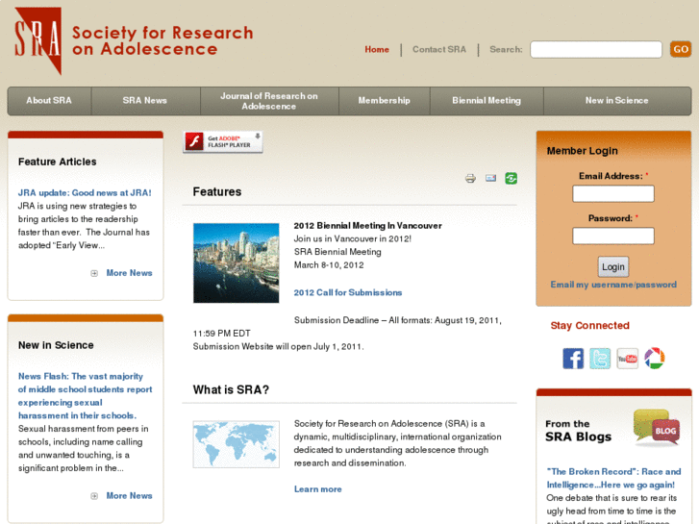Open the News Flash sexual harassment article
Screen dimensions: 699x524
pyautogui.click(x=85, y=396)
